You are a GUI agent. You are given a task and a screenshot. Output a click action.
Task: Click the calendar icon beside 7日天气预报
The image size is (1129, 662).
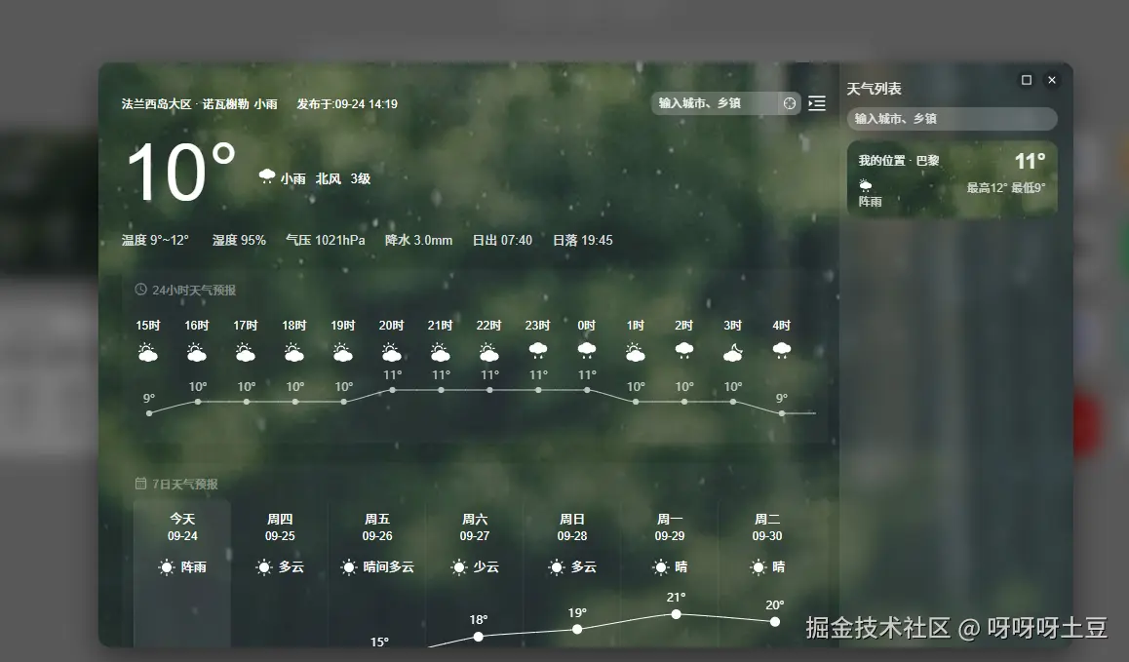(x=140, y=484)
